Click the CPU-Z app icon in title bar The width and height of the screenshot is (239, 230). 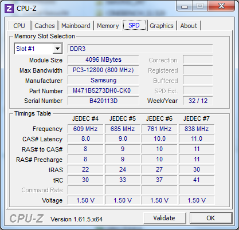point(9,9)
